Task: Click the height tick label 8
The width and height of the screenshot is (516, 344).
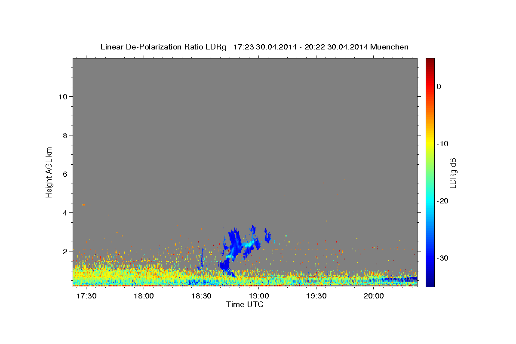Action: click(65, 135)
